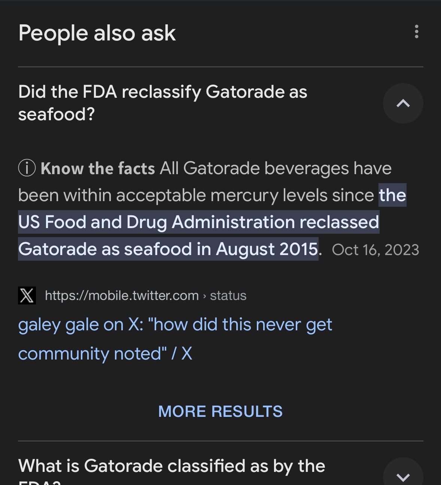Click the X logo favicon

27,295
